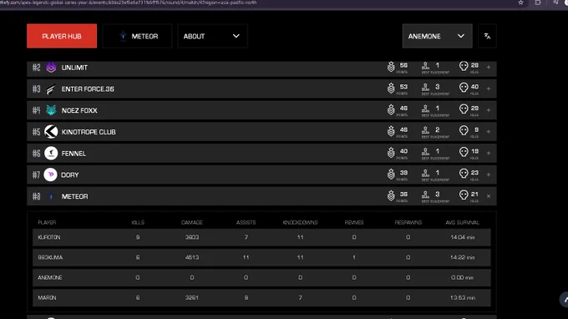Viewport: 568px width, 319px height.
Task: Click the points icon in Dory row
Action: pyautogui.click(x=391, y=175)
